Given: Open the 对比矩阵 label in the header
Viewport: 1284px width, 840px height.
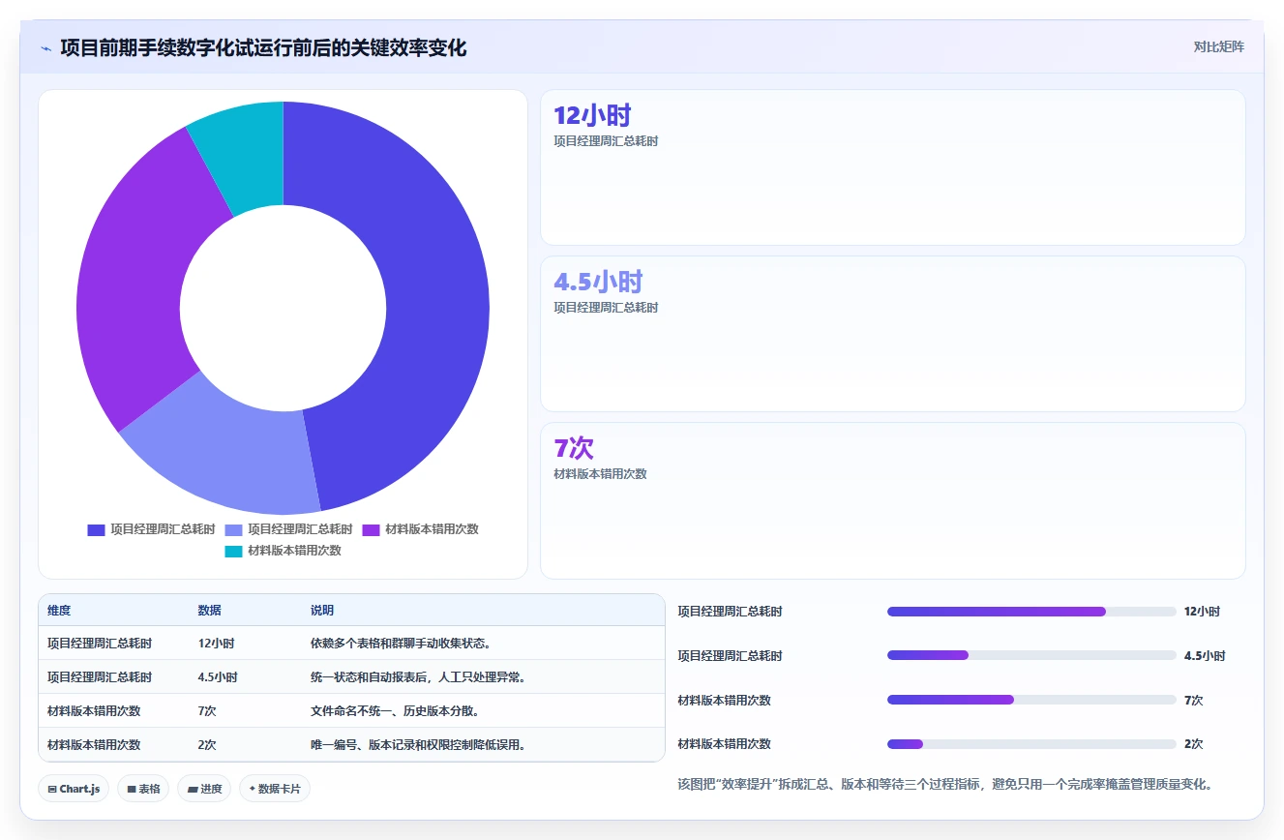Looking at the screenshot, I should pyautogui.click(x=1218, y=46).
